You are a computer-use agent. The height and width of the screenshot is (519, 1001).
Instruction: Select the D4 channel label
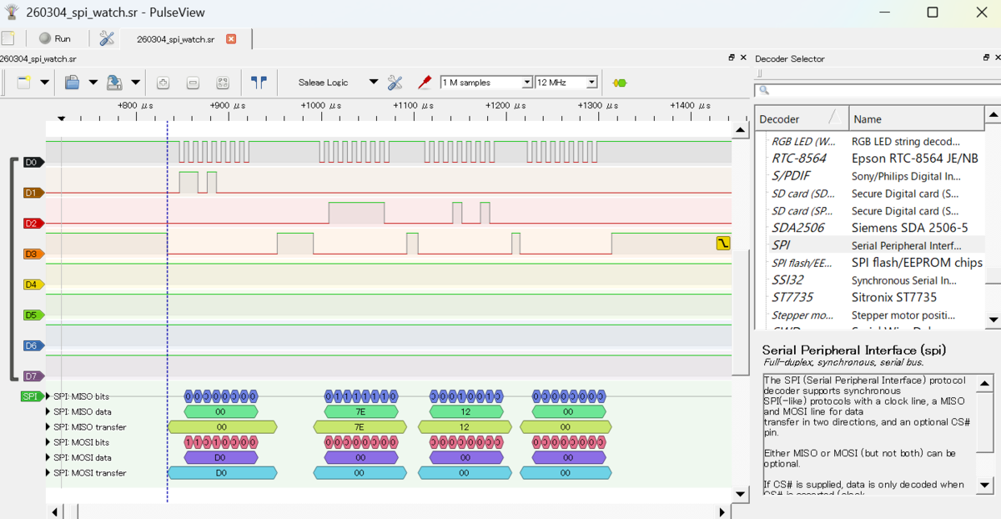coord(33,285)
